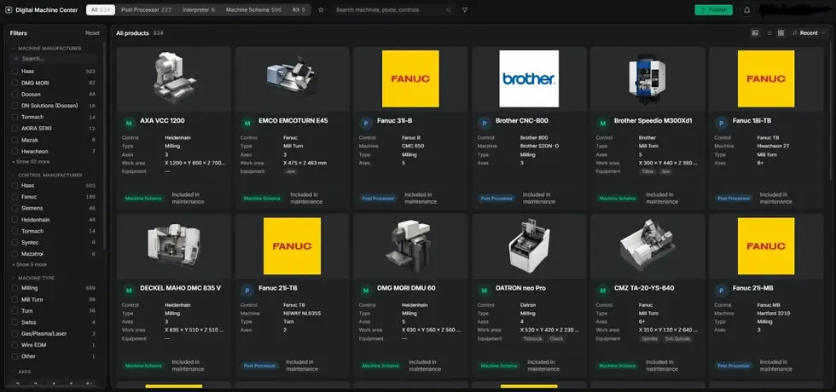
Task: Click the Digital Machine Center logo icon
Action: pyautogui.click(x=9, y=9)
